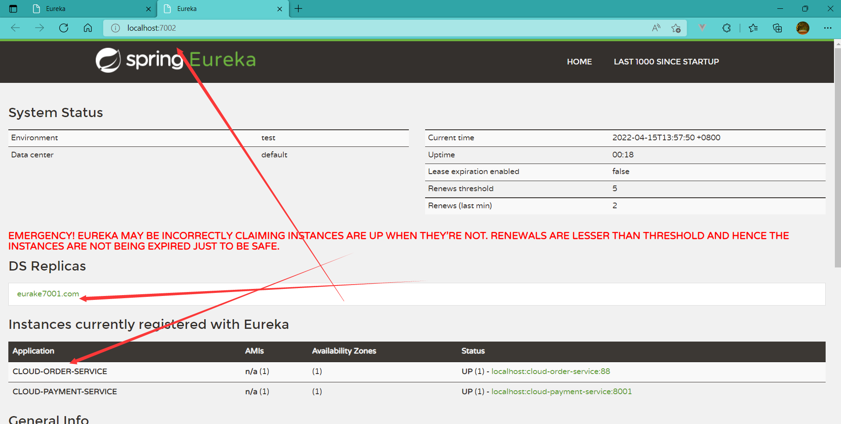This screenshot has width=841, height=424.
Task: View site information icon in address bar
Action: coord(116,28)
